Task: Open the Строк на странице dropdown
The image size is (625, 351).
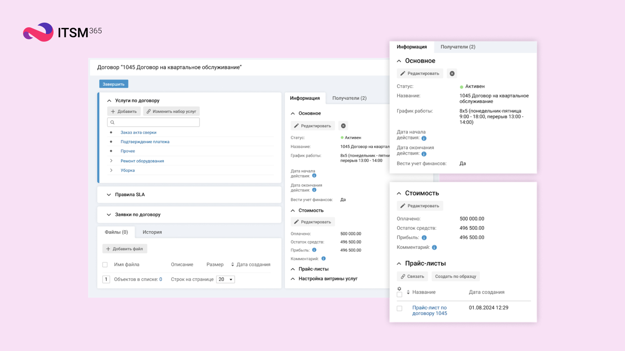Action: pyautogui.click(x=225, y=279)
